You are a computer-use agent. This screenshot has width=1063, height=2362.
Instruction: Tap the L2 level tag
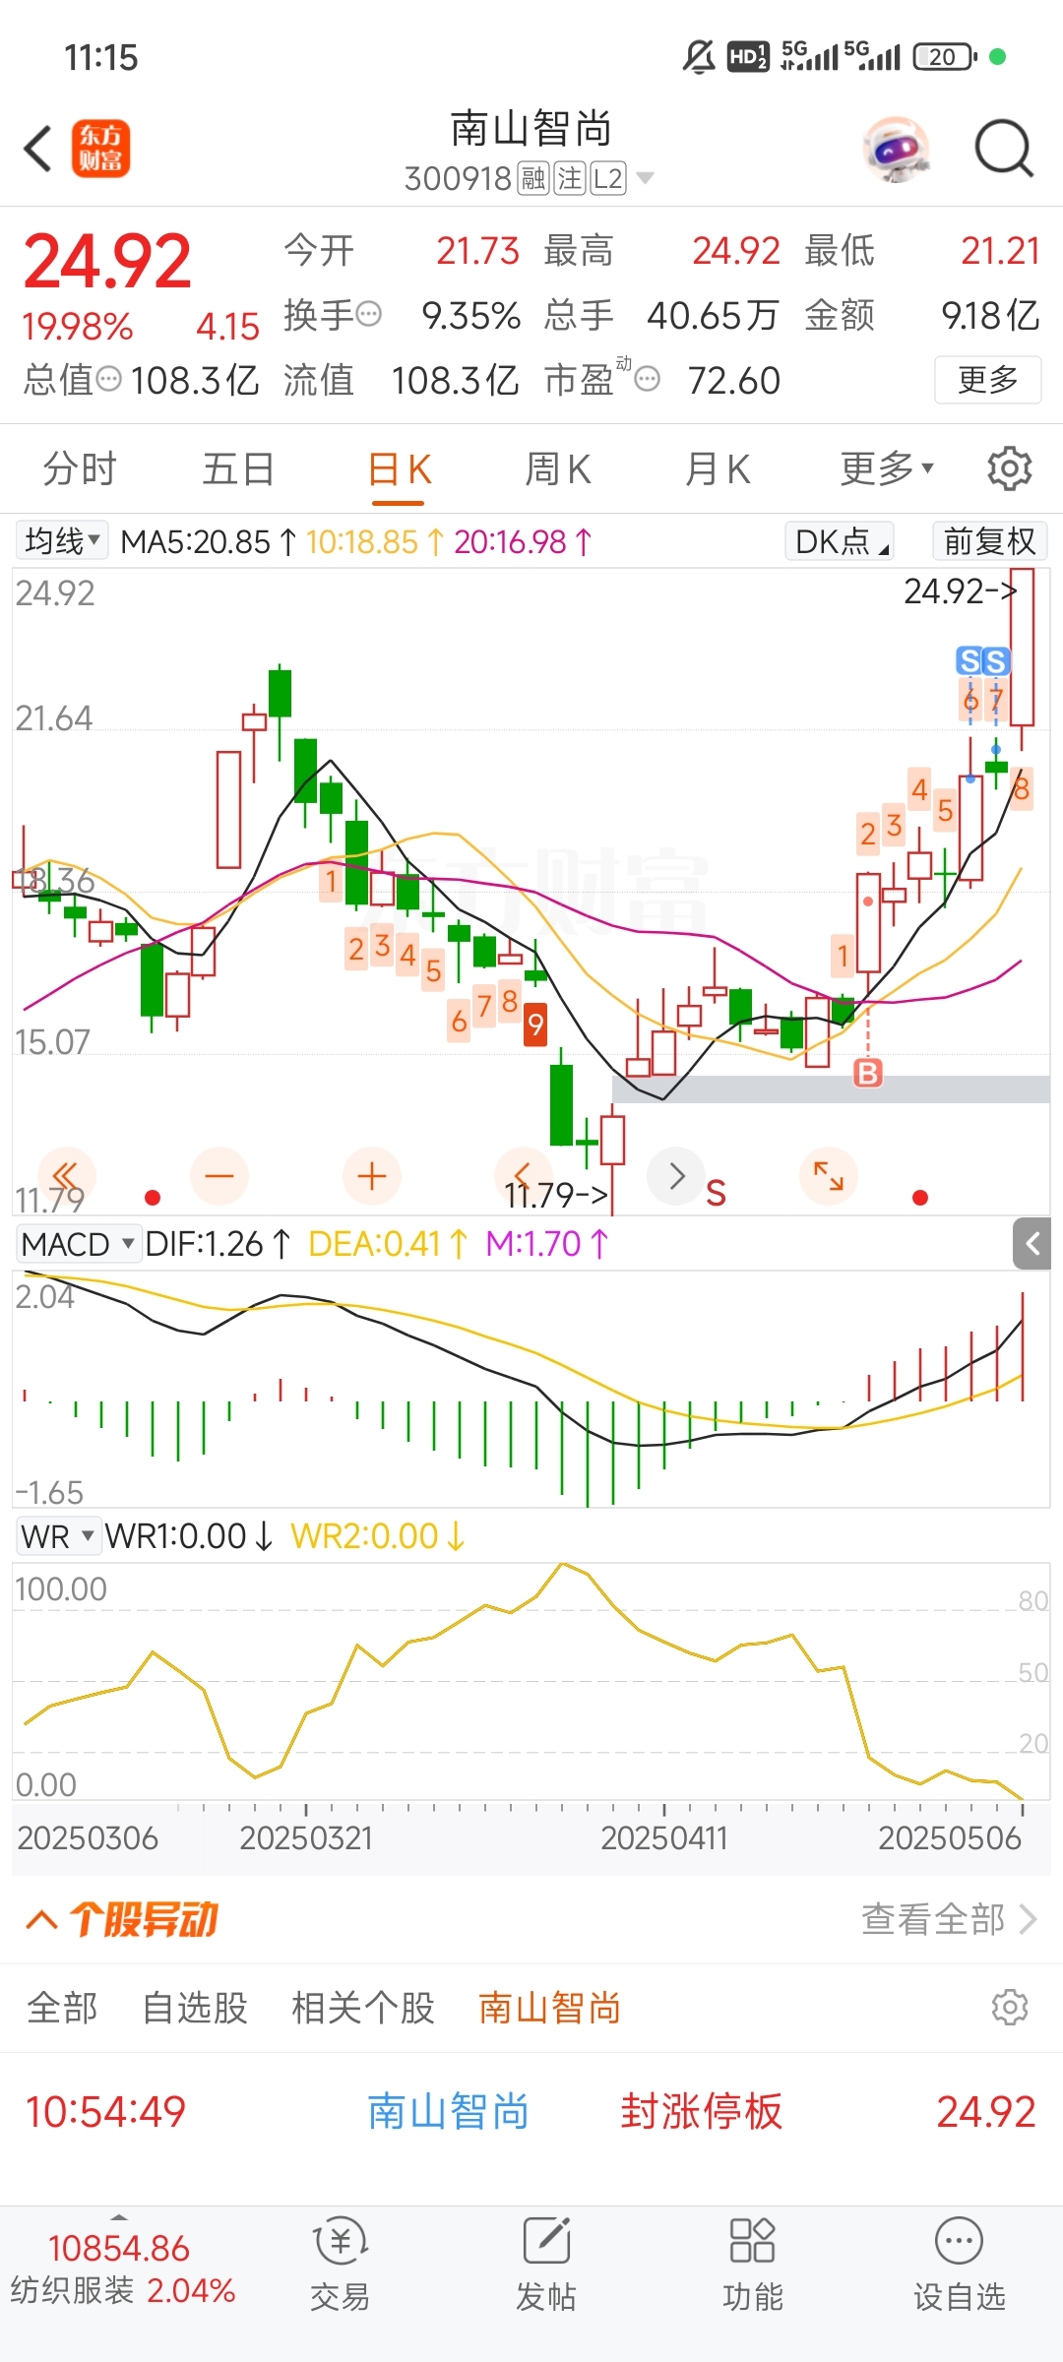point(608,179)
